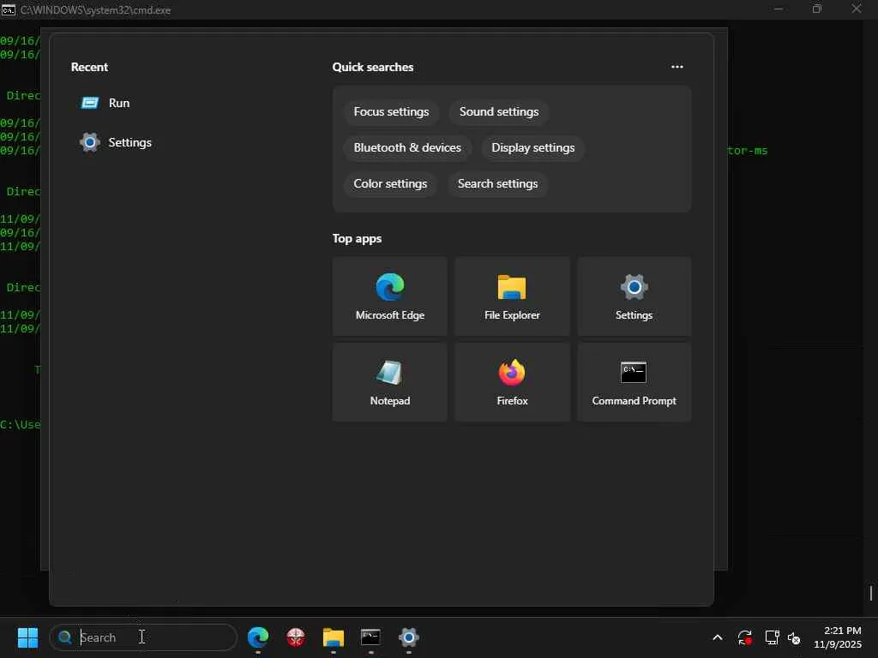
Task: Click the muted volume tray icon
Action: click(794, 637)
